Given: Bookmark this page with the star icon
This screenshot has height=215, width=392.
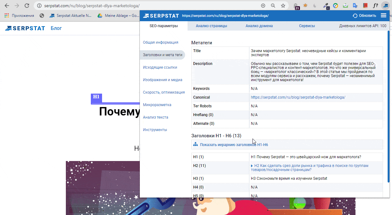Looking at the screenshot, I should (x=283, y=6).
